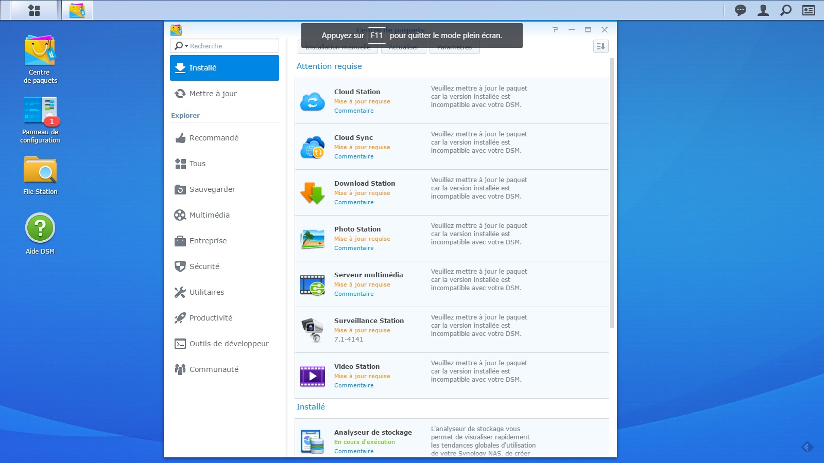Viewport: 824px width, 463px height.
Task: Click the Cloud Station package title
Action: coord(357,92)
